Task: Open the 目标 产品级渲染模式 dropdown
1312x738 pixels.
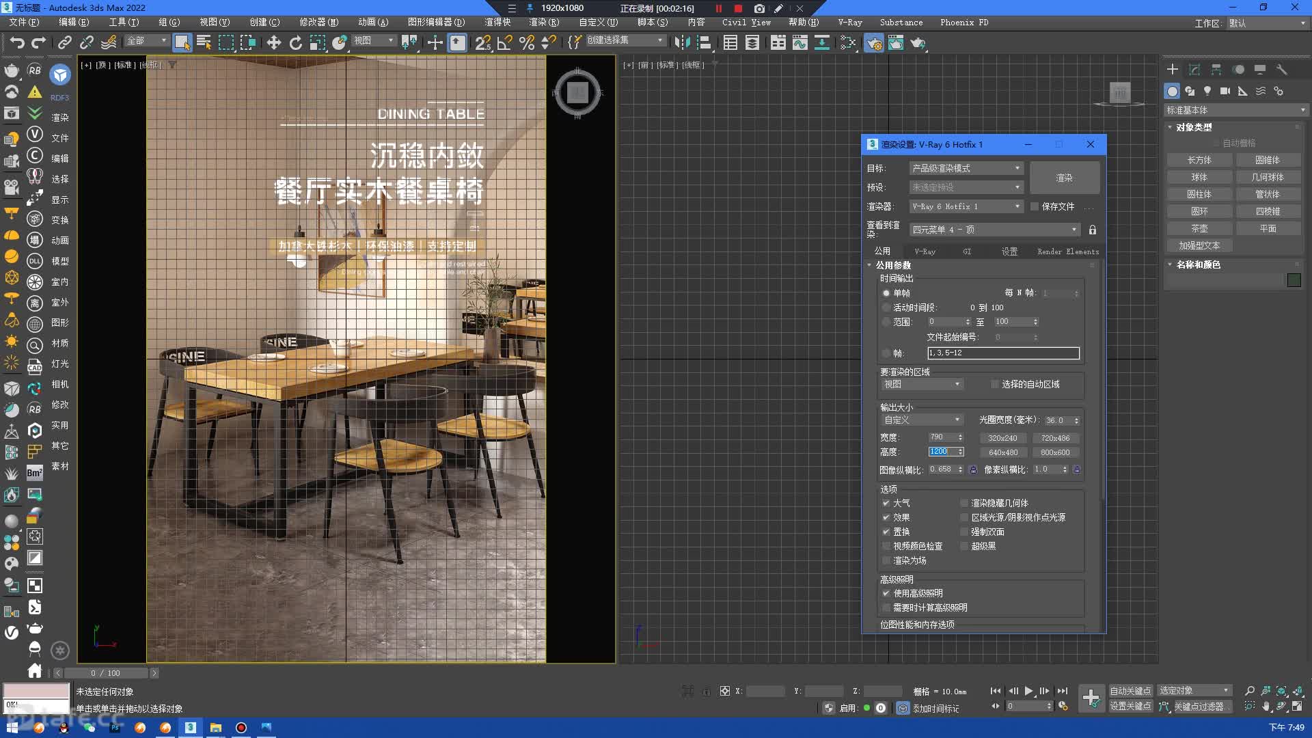Action: coord(966,168)
